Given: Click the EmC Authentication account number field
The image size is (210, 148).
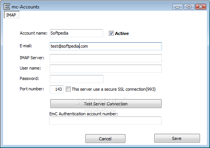Looking at the screenshot, I should click(105, 120).
